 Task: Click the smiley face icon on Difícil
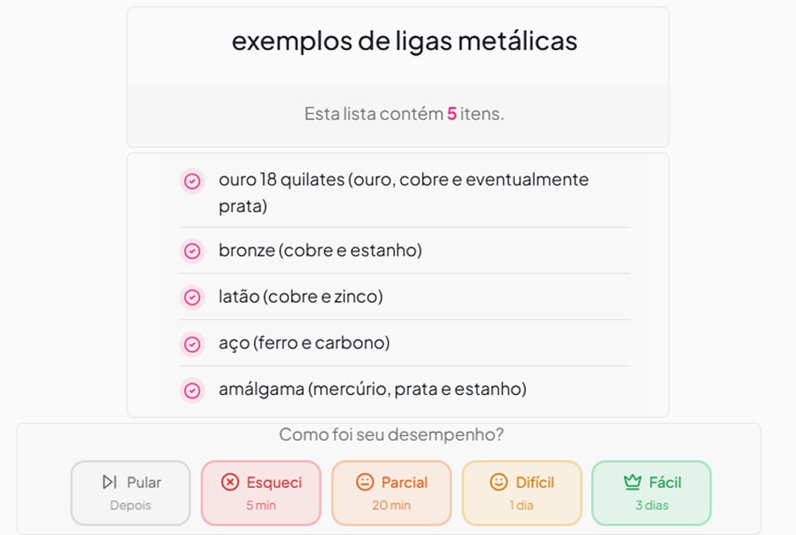(x=498, y=482)
